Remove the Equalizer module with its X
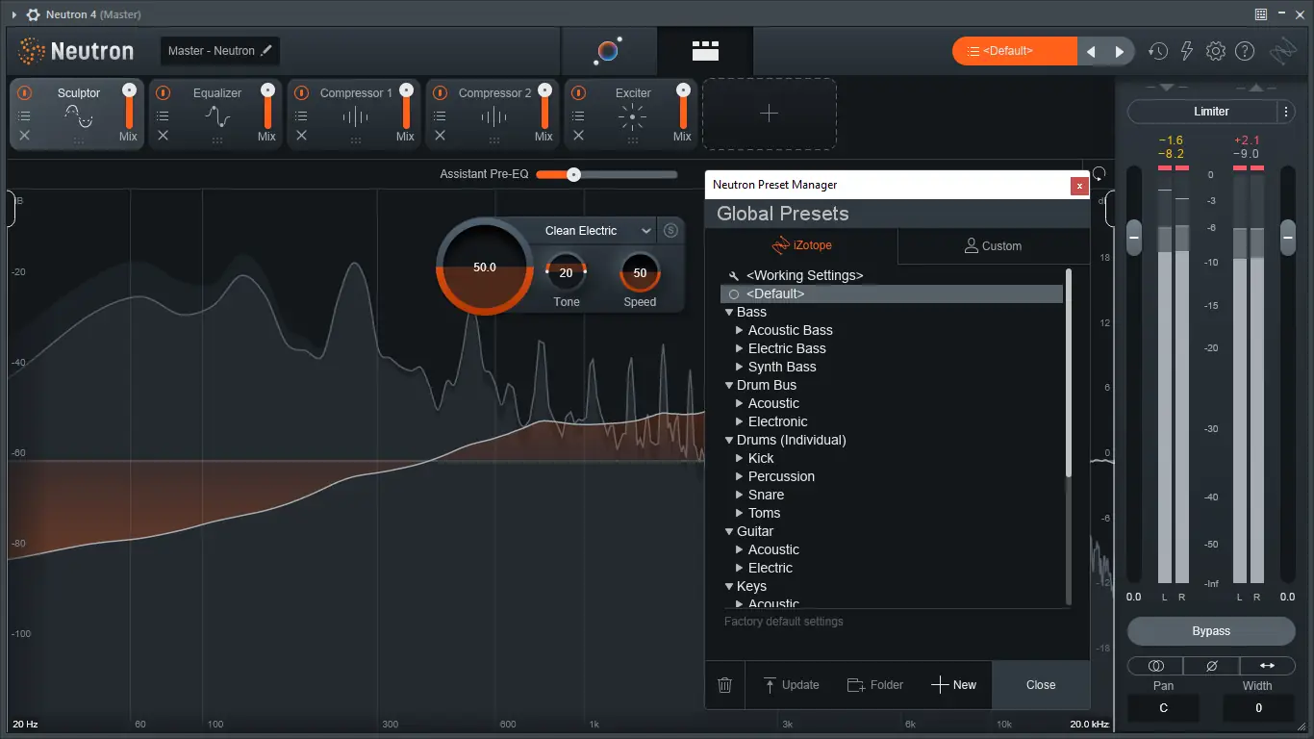 point(163,136)
